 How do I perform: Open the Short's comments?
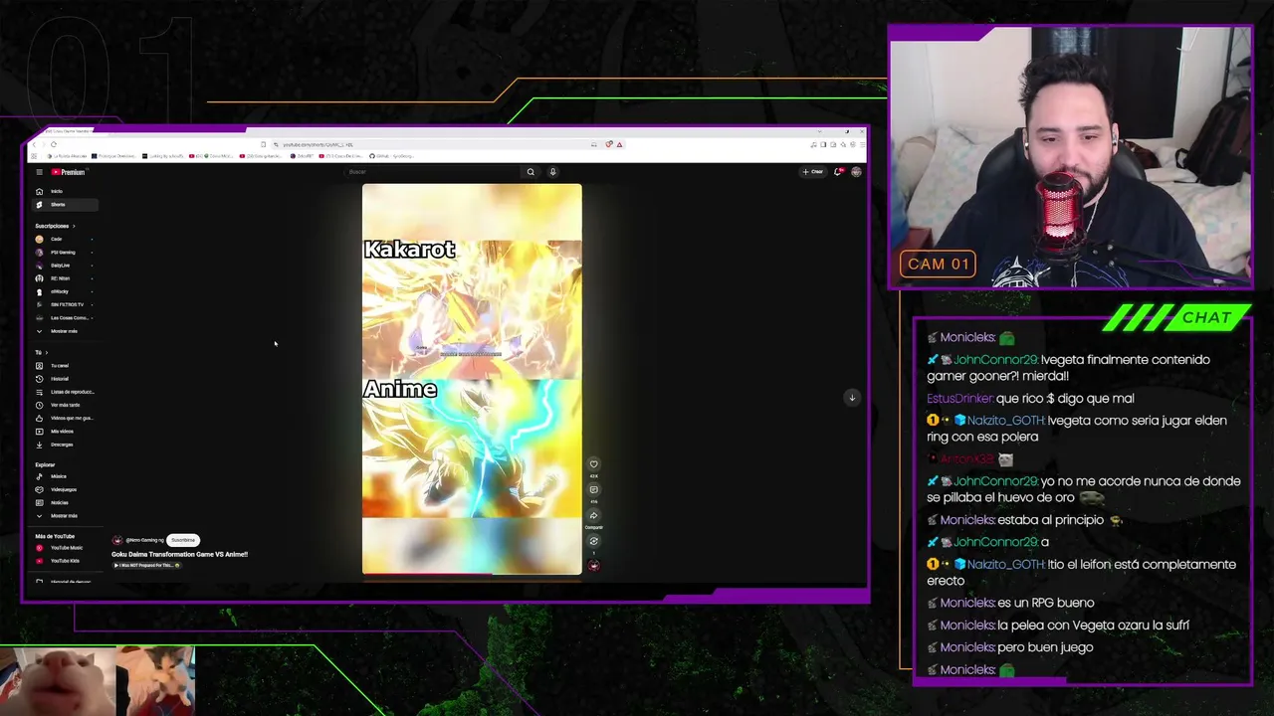click(x=593, y=489)
